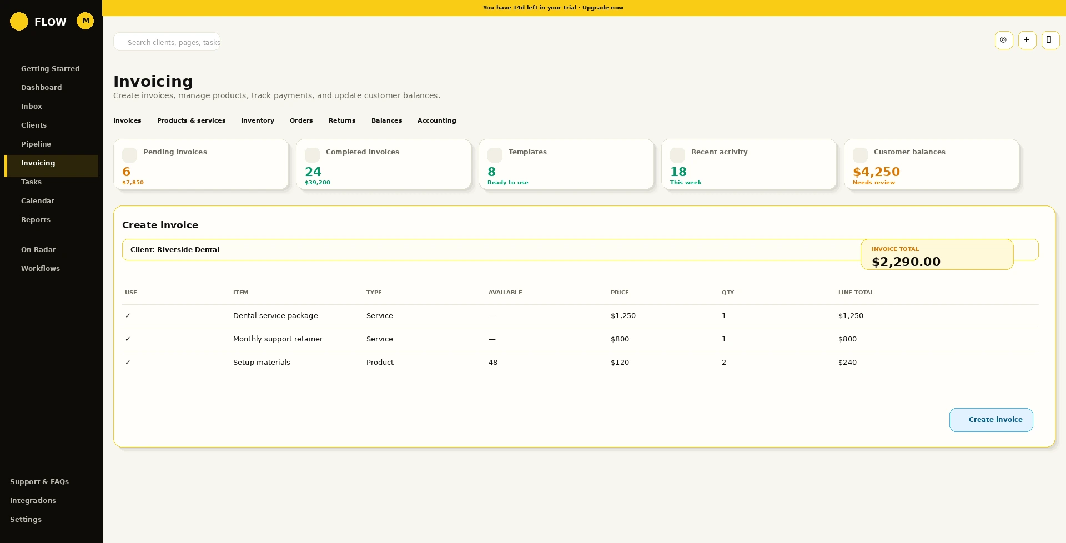Select the Balances tab
The height and width of the screenshot is (543, 1066).
[x=387, y=120]
